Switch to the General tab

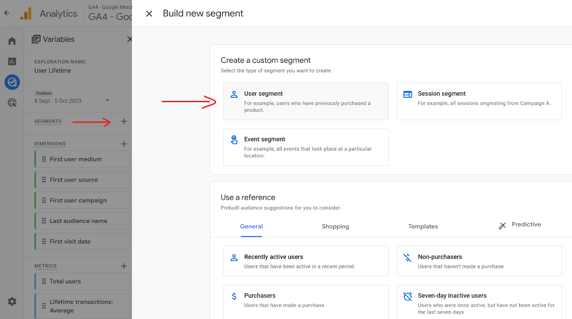point(251,227)
